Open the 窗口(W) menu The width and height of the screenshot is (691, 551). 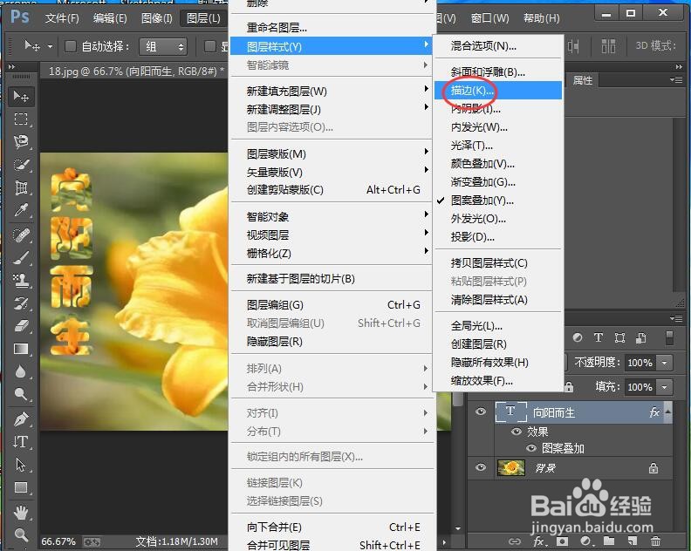[x=489, y=18]
